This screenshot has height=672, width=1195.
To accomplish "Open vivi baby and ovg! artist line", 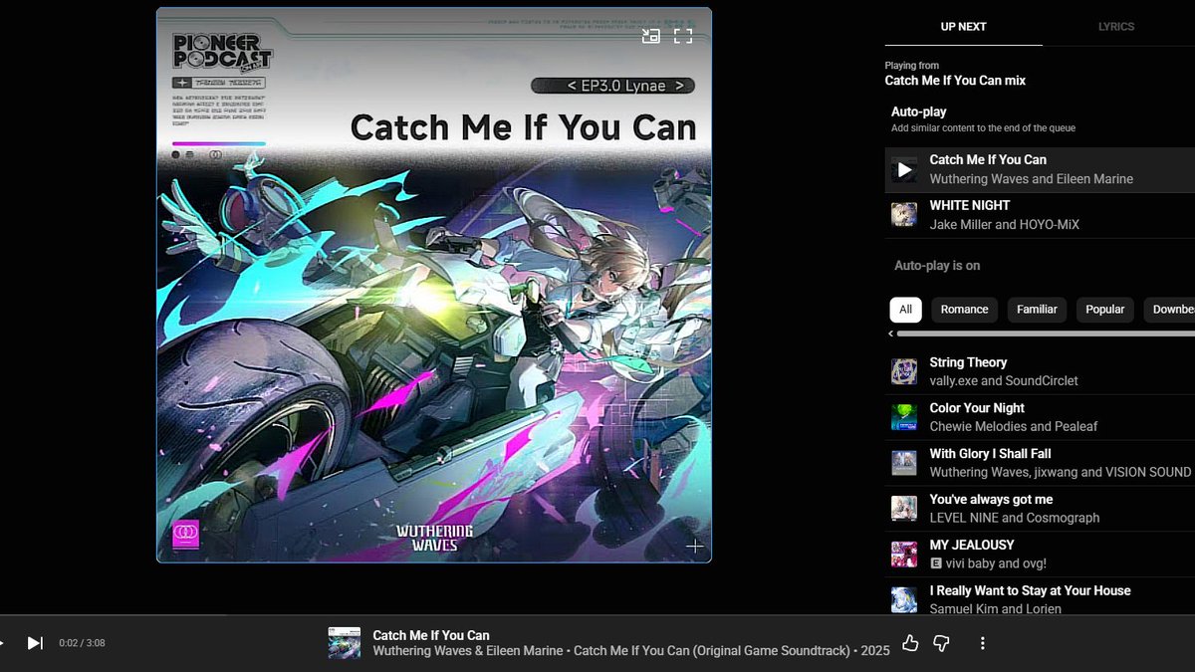I will 996,563.
